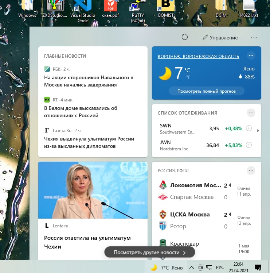Viewport: 270px width, 273px height.
Task: Click Россия. РФПЛ heading
Action: [173, 171]
